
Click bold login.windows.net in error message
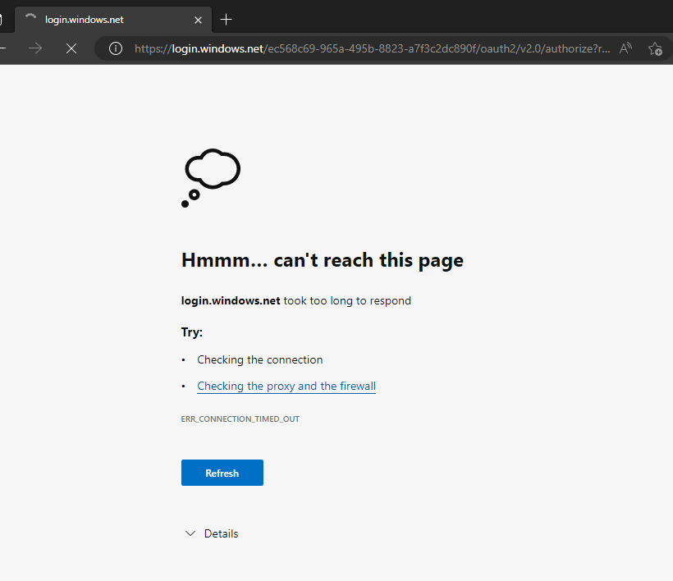pyautogui.click(x=231, y=301)
